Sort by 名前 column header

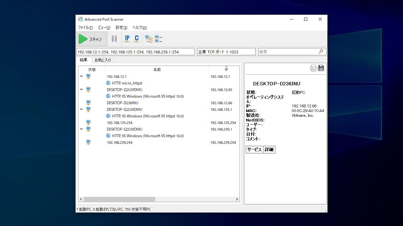coord(157,69)
